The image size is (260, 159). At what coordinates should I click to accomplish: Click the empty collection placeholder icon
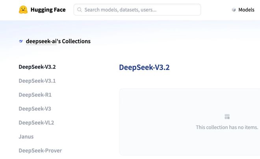click(227, 117)
